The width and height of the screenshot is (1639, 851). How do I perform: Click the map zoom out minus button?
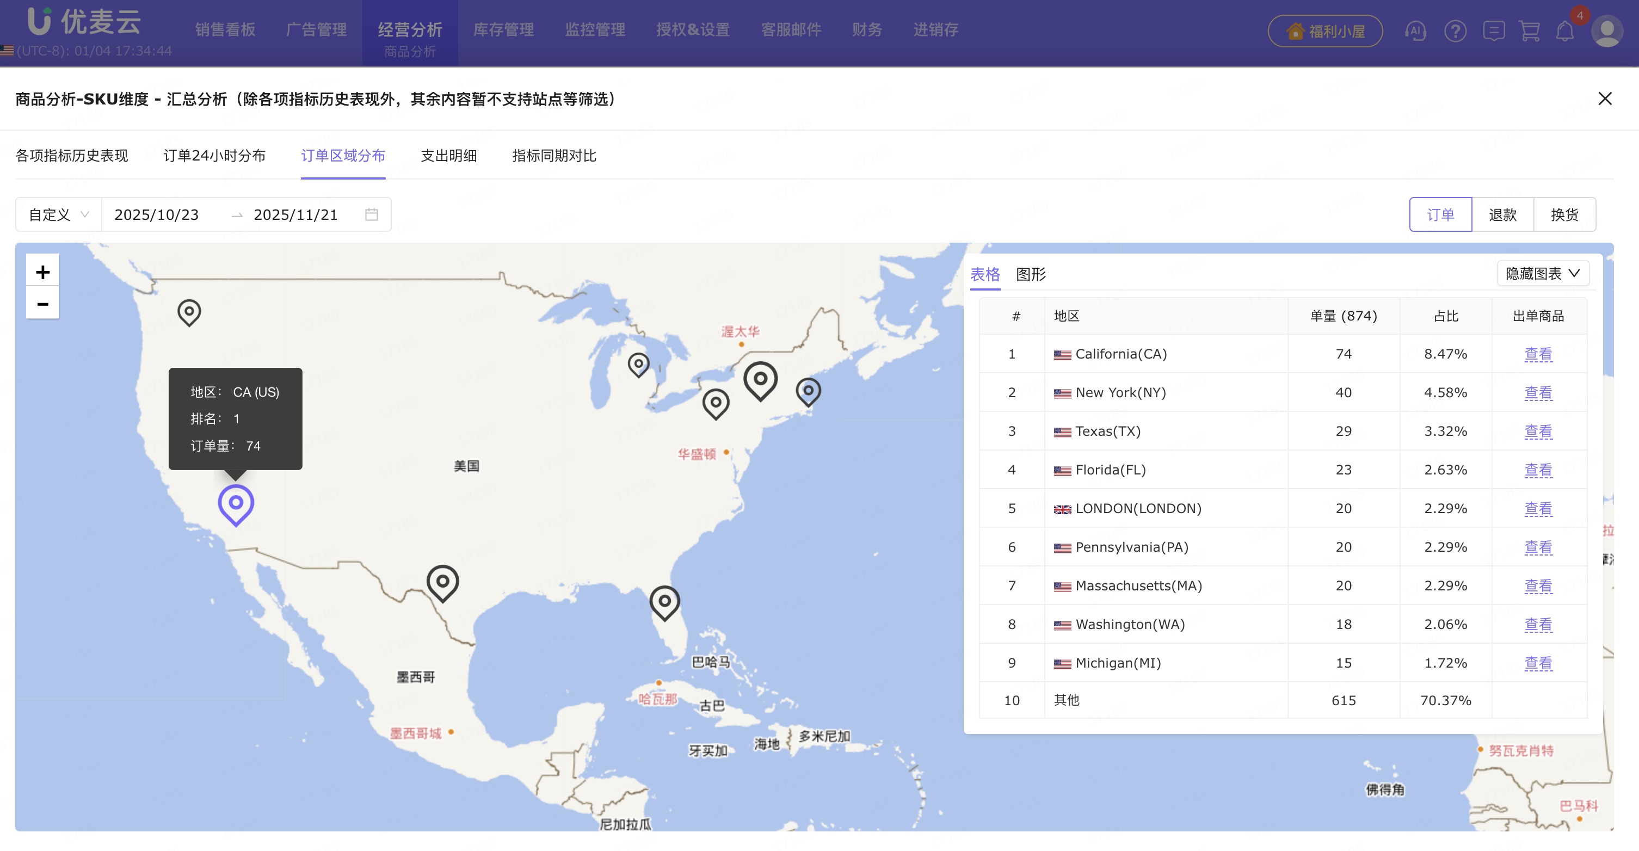click(x=42, y=304)
